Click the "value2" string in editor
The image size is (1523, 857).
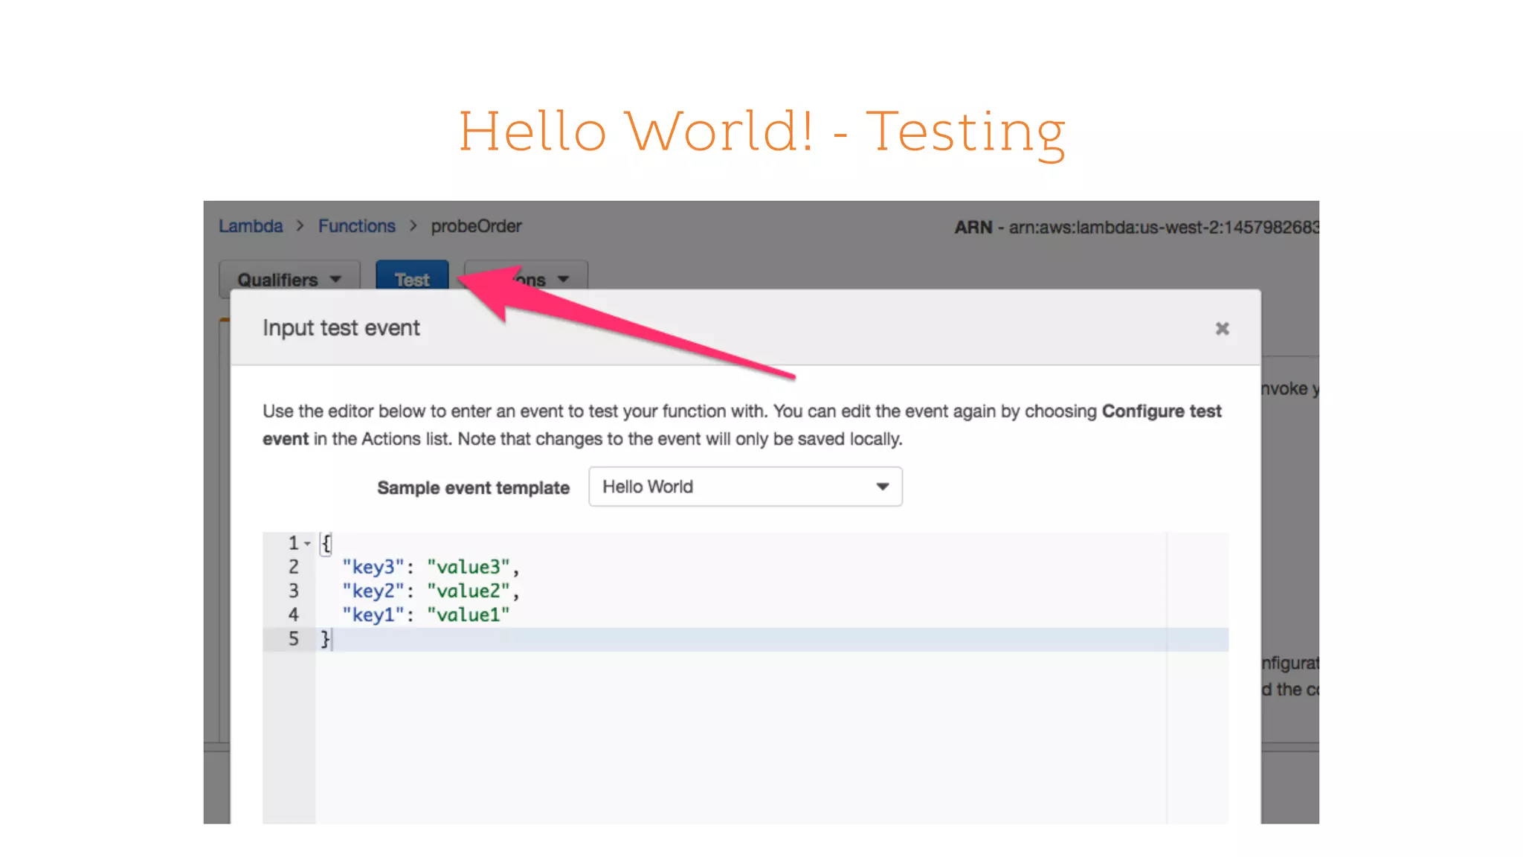468,591
